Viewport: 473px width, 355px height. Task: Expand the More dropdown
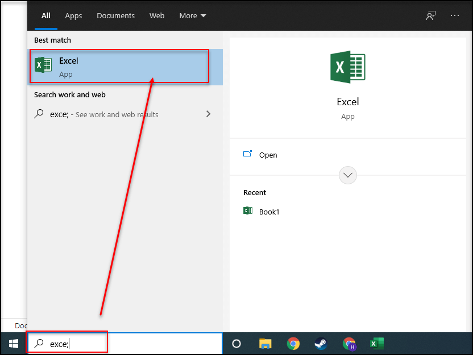pyautogui.click(x=193, y=16)
